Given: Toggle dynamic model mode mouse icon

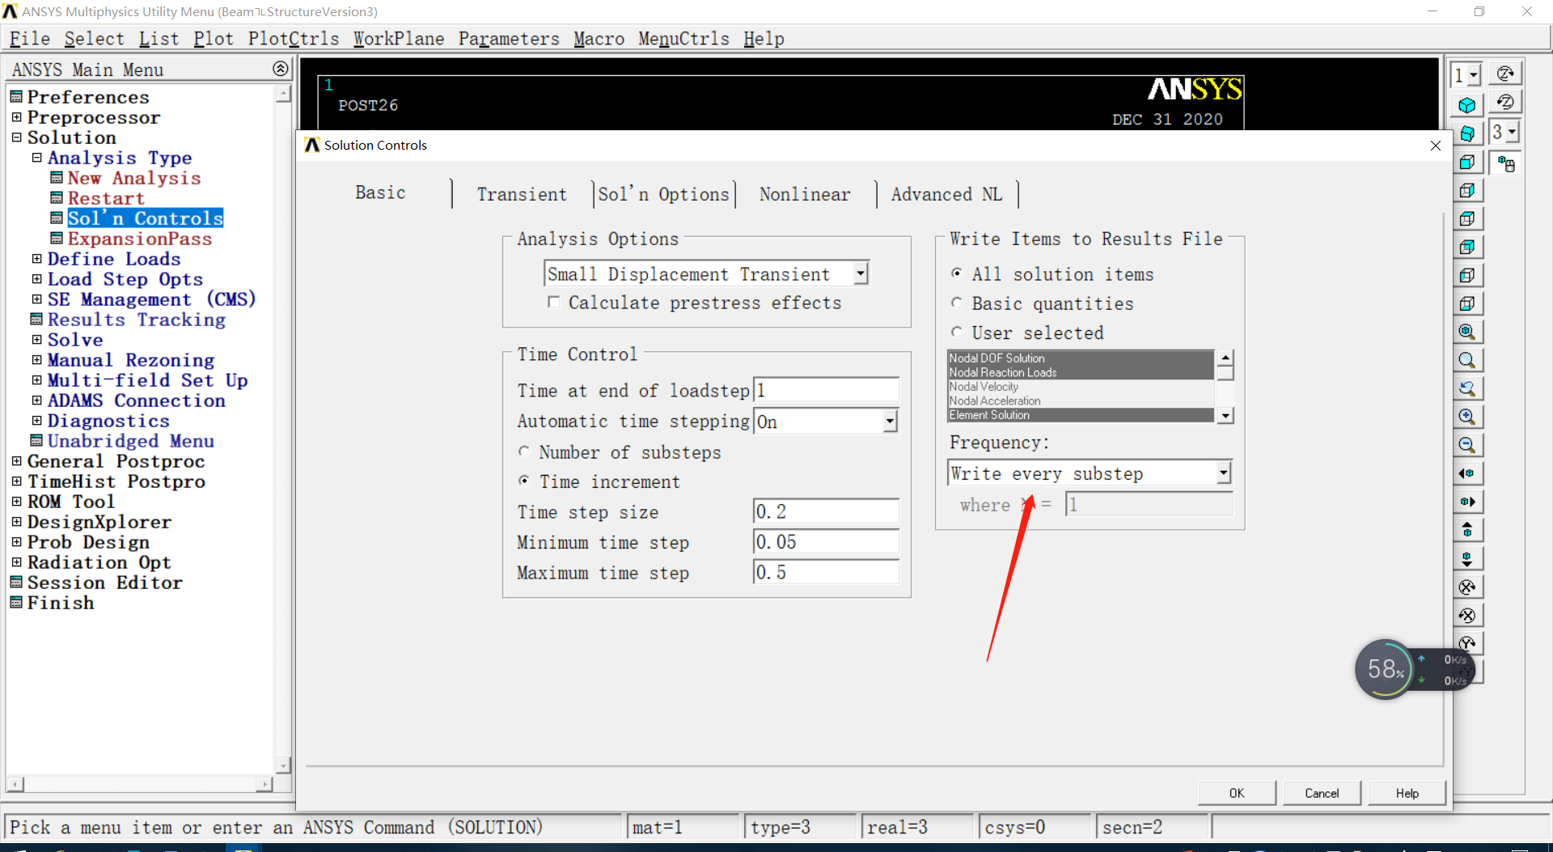Looking at the screenshot, I should click(x=1505, y=163).
